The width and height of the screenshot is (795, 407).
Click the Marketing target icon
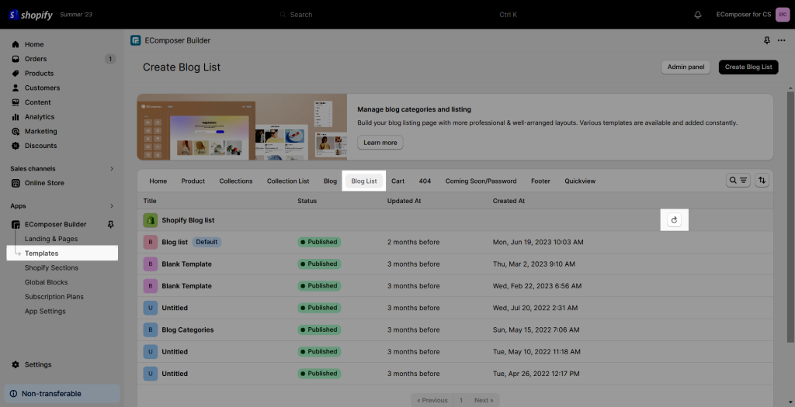16,131
